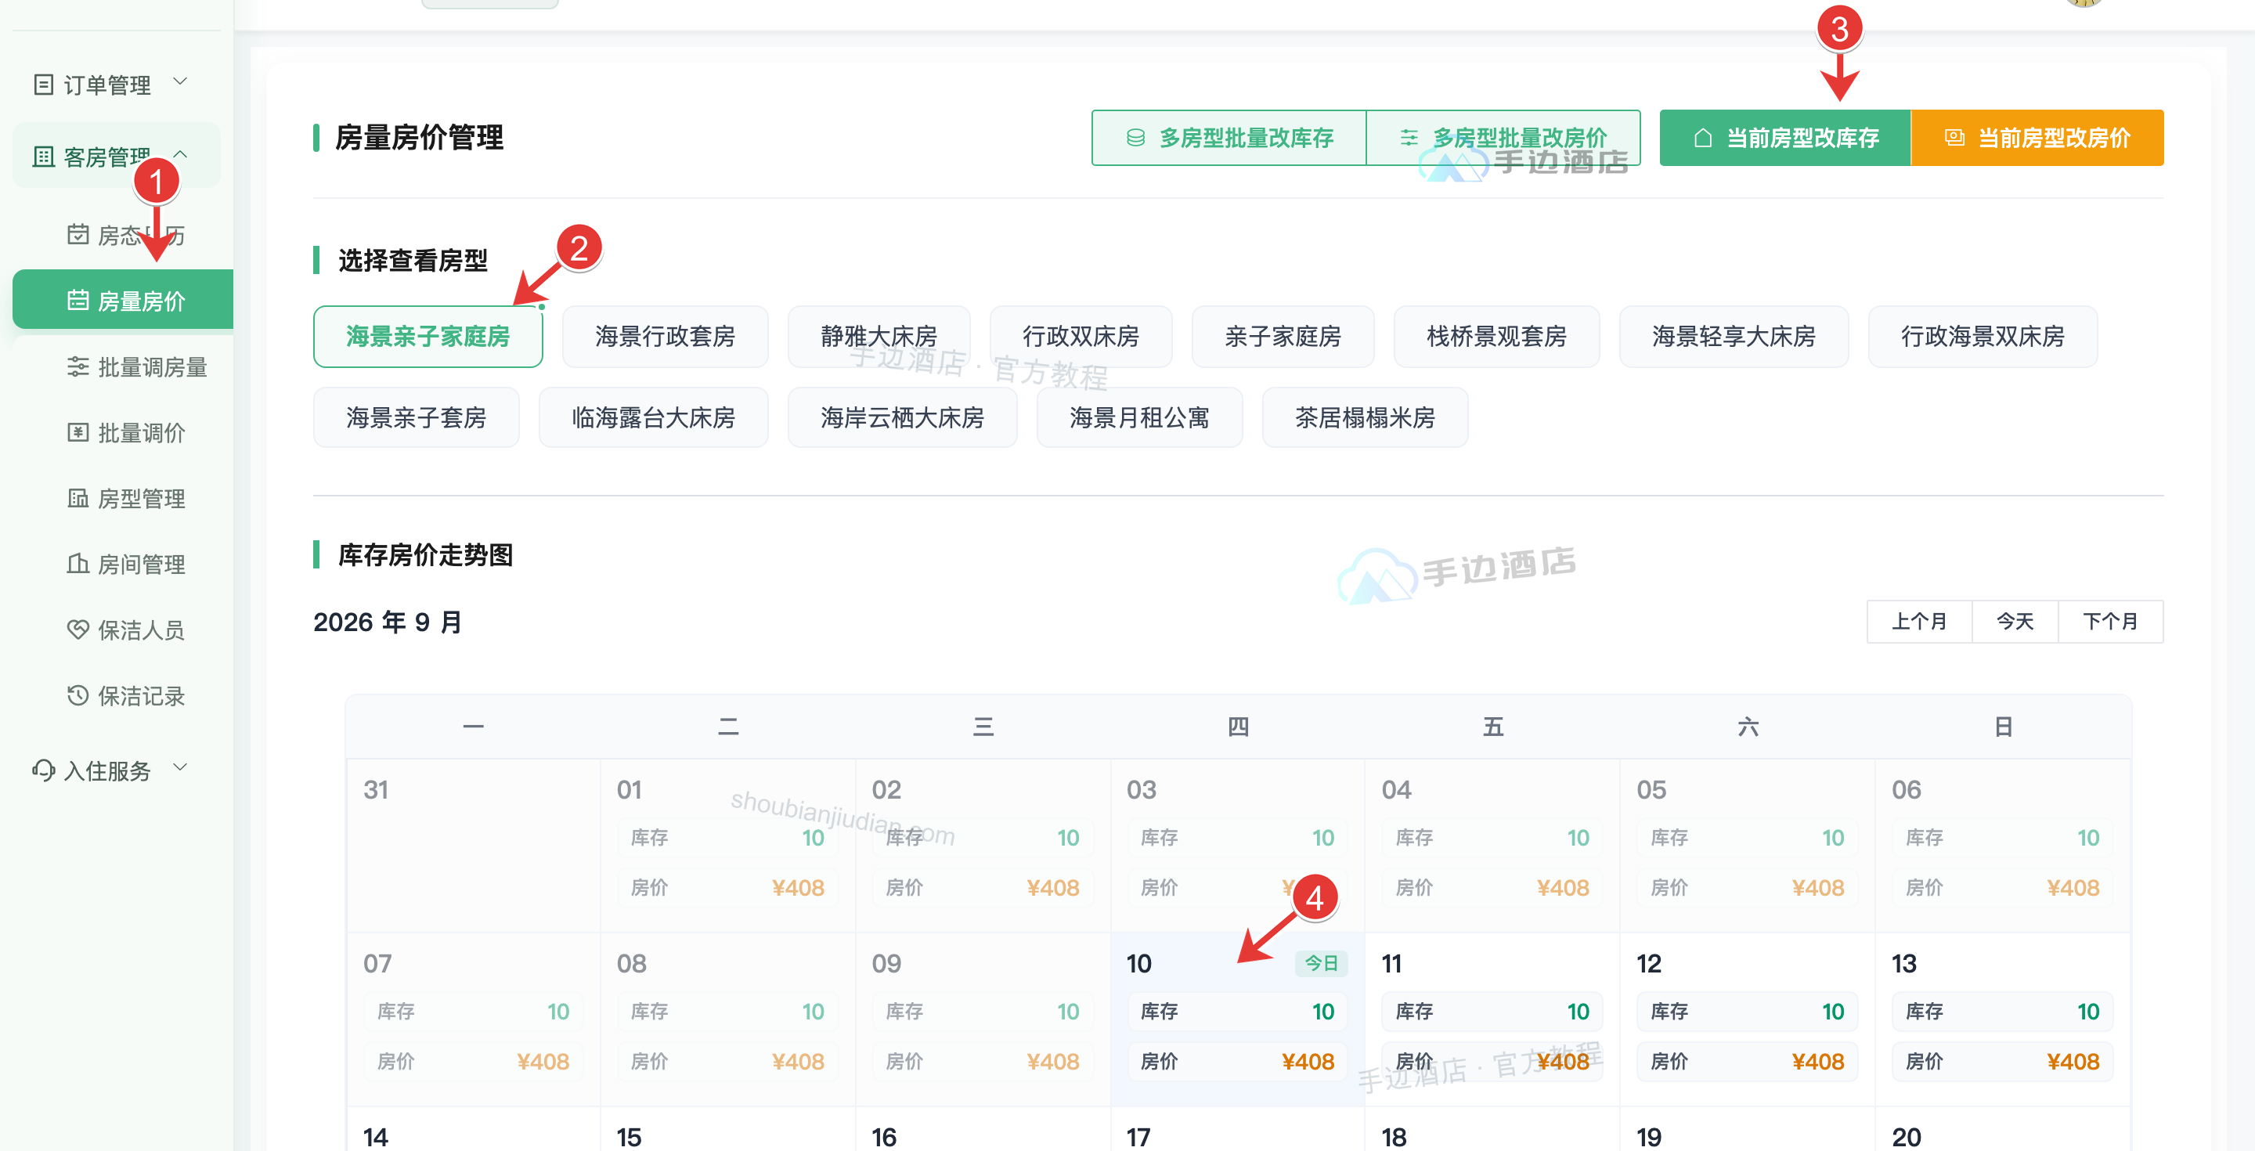Screen dimensions: 2255x1151
Task: Choose the 海岸云栖大床房 room type
Action: (x=903, y=417)
